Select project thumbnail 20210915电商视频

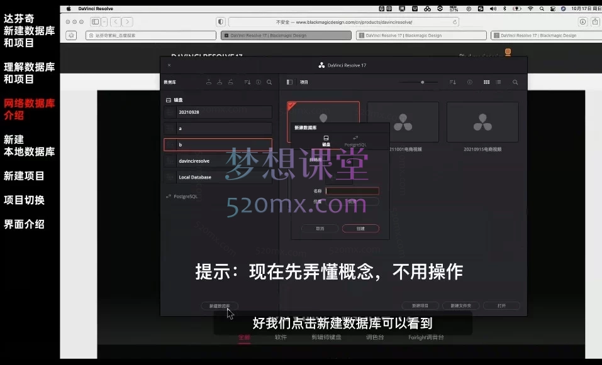click(x=482, y=123)
